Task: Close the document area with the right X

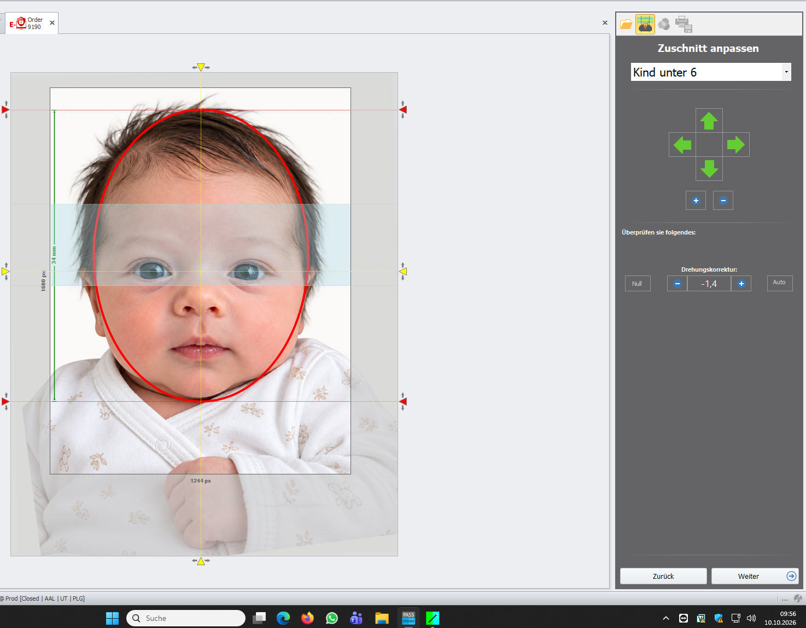Action: click(x=605, y=23)
